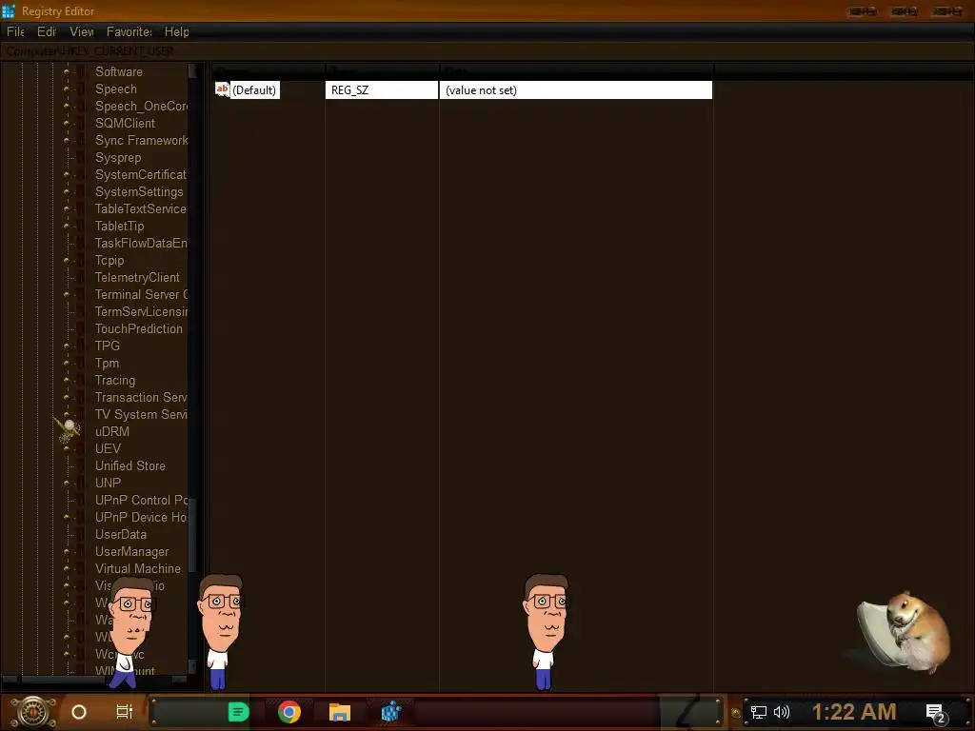This screenshot has width=975, height=731.
Task: Click the key folder icon beside Tracing
Action: (x=81, y=381)
